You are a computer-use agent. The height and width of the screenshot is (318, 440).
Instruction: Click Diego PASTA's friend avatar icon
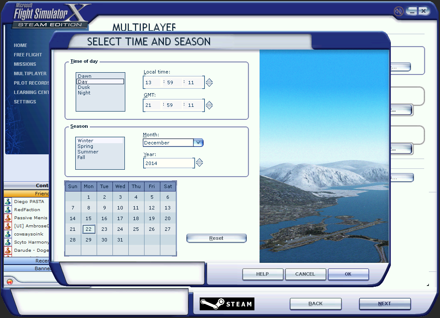coord(8,202)
